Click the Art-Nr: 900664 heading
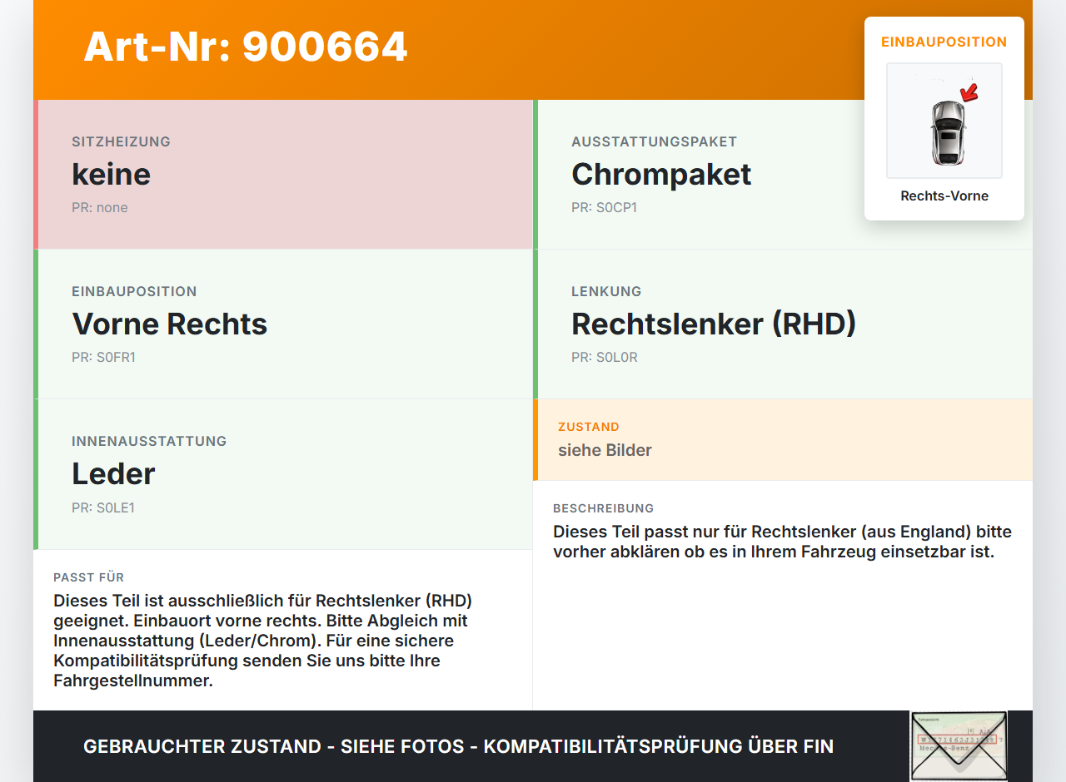The width and height of the screenshot is (1066, 782). [x=246, y=47]
